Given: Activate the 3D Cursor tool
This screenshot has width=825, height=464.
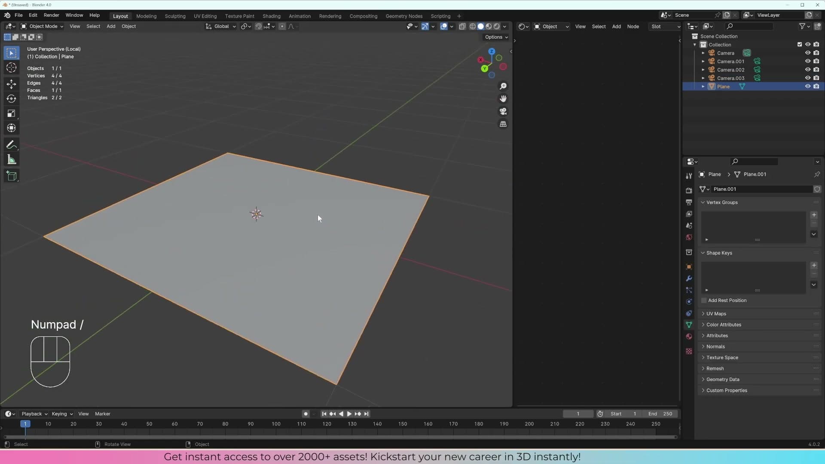Looking at the screenshot, I should click(x=12, y=67).
